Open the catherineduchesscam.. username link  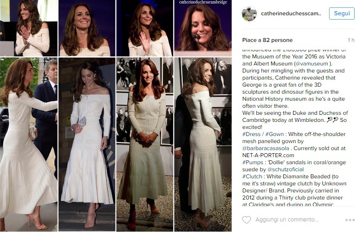click(291, 14)
